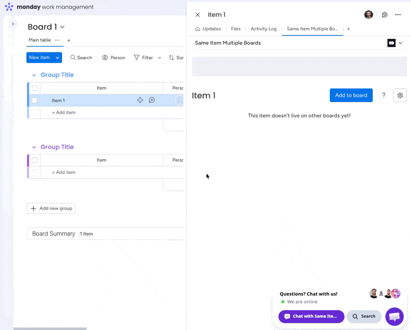Click the Same Item Multiple Boards app icon
This screenshot has width=411, height=330.
click(391, 43)
